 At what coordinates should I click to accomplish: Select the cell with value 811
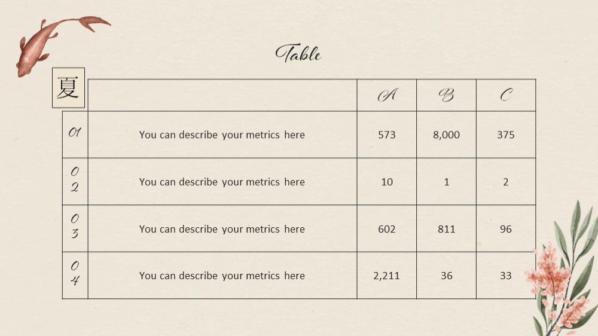coord(446,228)
